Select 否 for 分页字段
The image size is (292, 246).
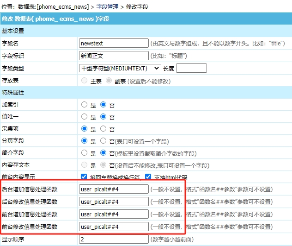tap(103, 141)
